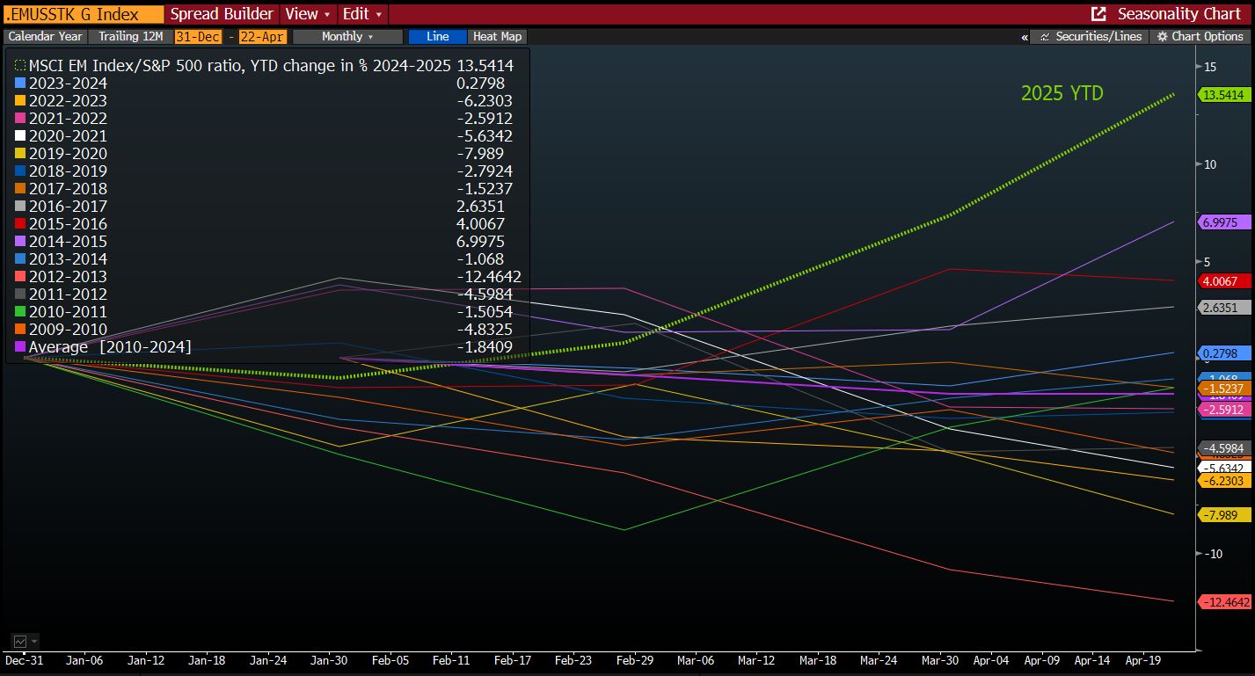Open the View dropdown menu

pyautogui.click(x=309, y=14)
